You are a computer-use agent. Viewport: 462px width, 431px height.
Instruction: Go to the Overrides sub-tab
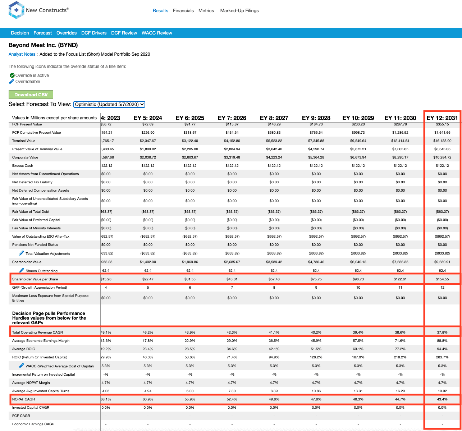67,33
